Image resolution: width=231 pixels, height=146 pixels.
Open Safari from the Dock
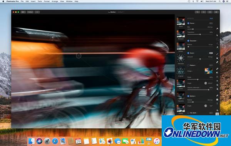point(55,141)
